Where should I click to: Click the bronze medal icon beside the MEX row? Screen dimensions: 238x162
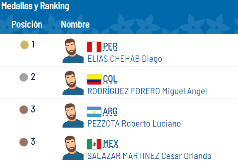24,142
